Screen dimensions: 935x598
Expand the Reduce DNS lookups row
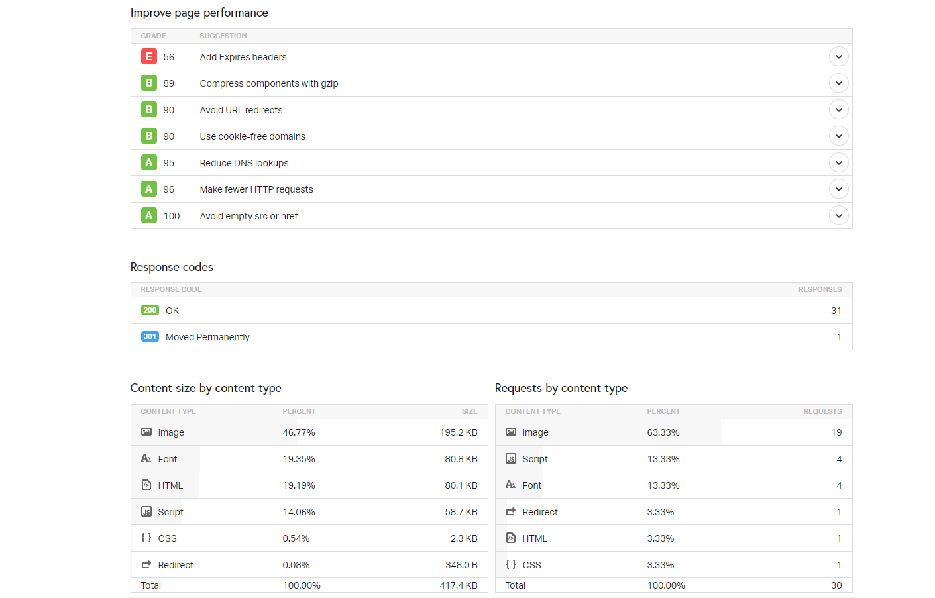pyautogui.click(x=838, y=162)
